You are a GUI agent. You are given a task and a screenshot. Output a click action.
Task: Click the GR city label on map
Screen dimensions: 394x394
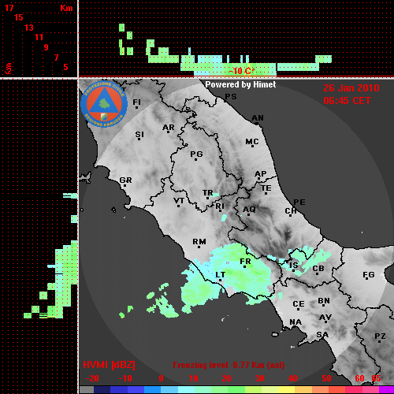(x=125, y=180)
